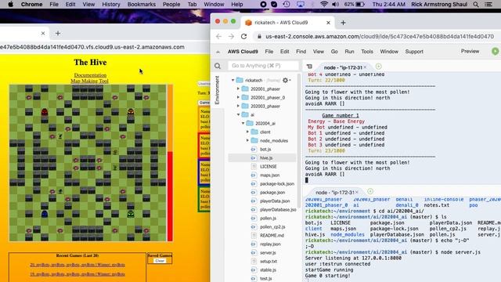This screenshot has height=282, width=501.
Task: Add a new tab in the upper terminal pane
Action: point(379,67)
